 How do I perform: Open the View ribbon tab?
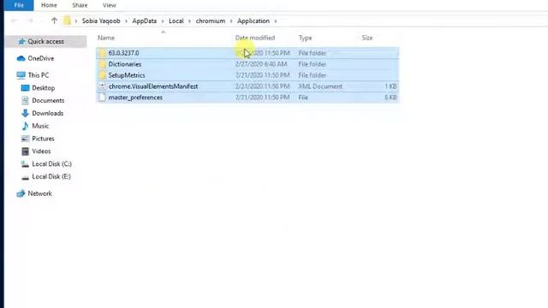tap(110, 5)
